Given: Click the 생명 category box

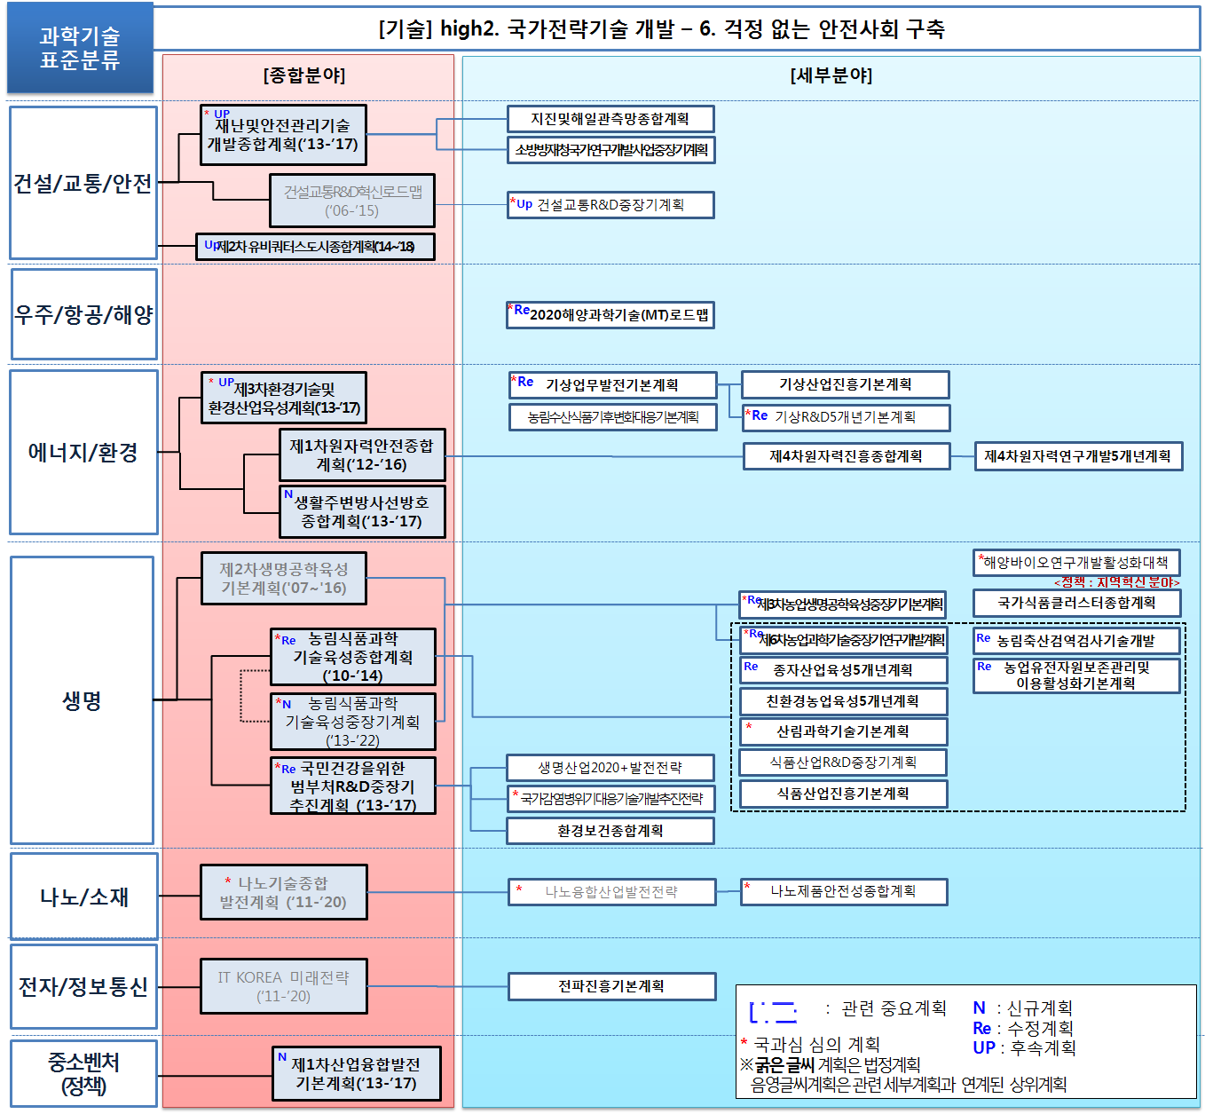Looking at the screenshot, I should [x=82, y=700].
